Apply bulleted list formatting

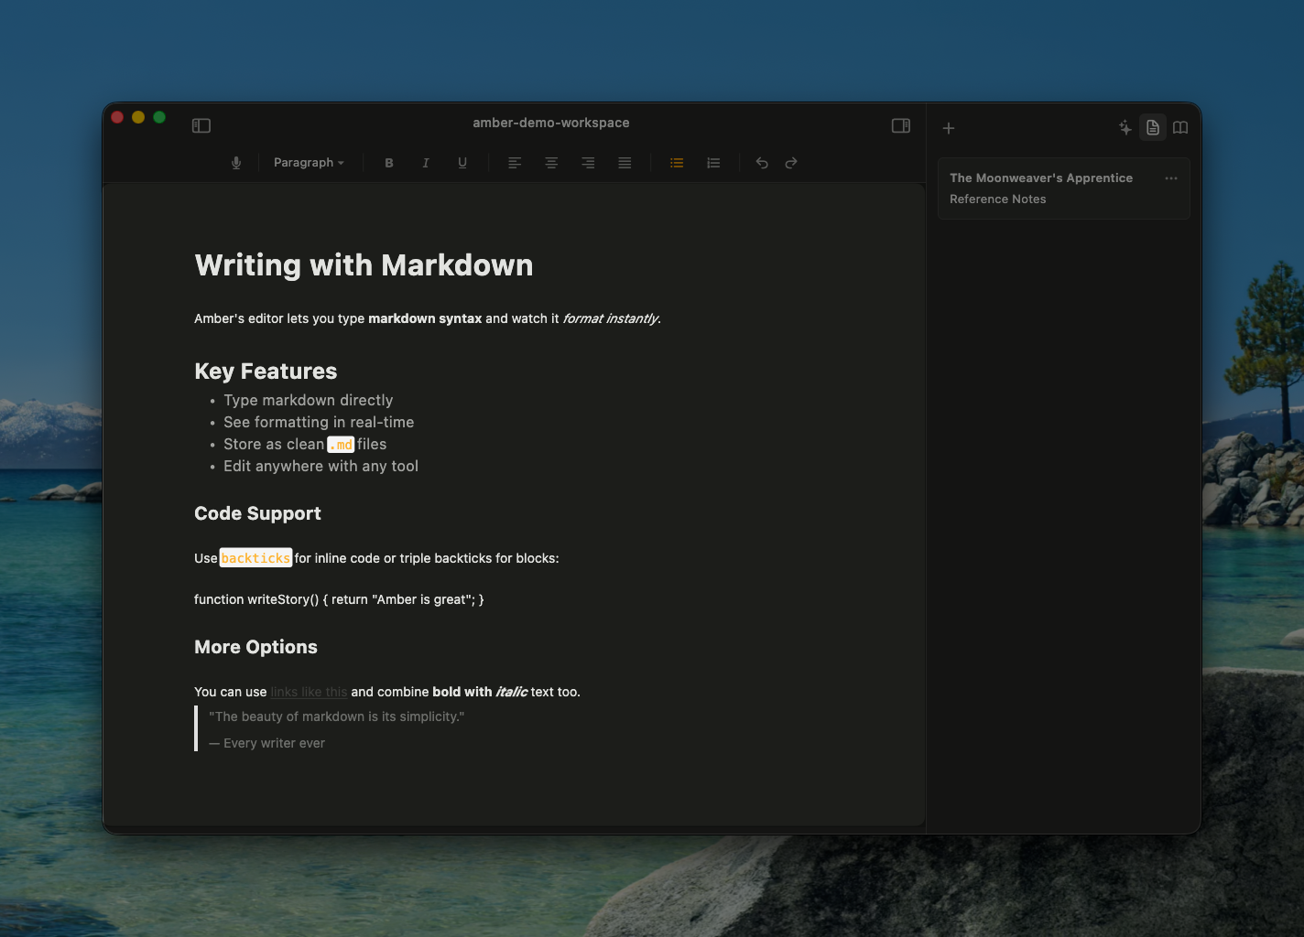(677, 162)
